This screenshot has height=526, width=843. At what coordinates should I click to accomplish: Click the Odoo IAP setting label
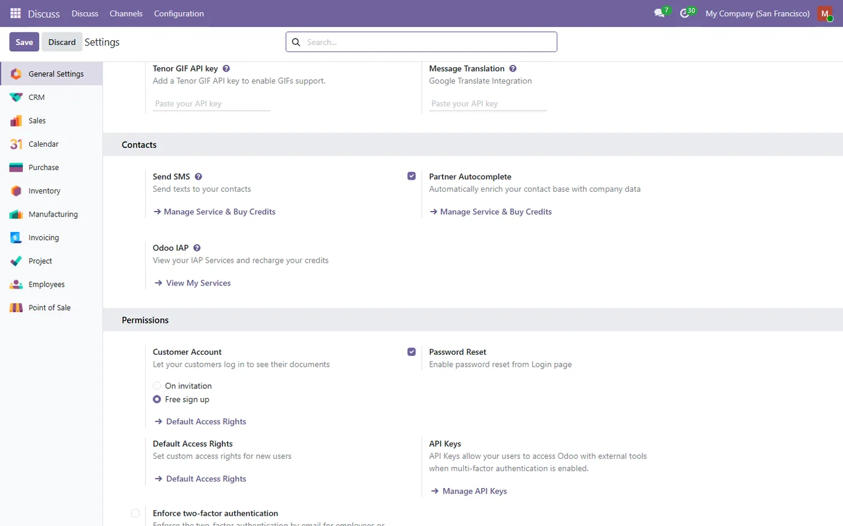[170, 248]
